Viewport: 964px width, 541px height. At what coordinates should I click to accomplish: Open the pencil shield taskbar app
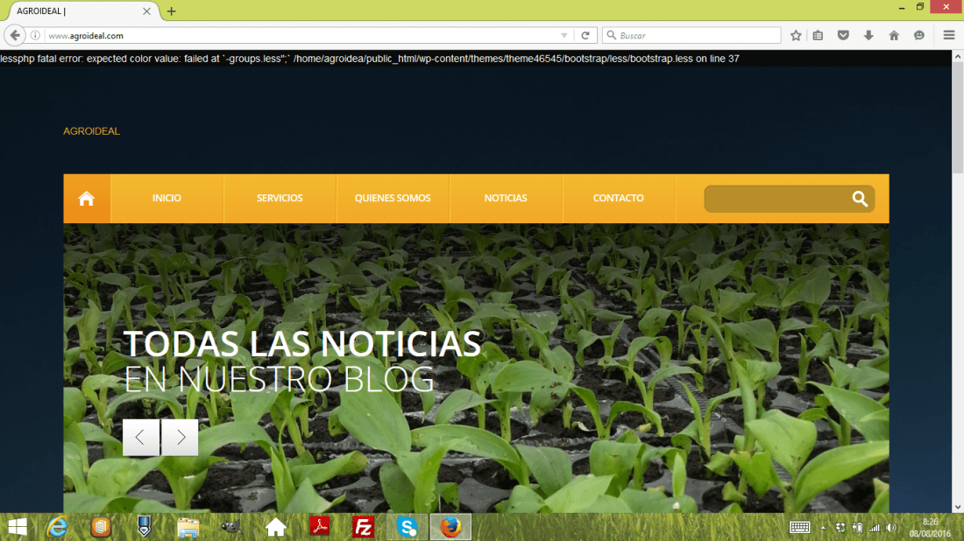coord(145,527)
